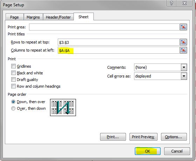Choose Down, then over page order
The height and width of the screenshot is (161, 196).
13,102
